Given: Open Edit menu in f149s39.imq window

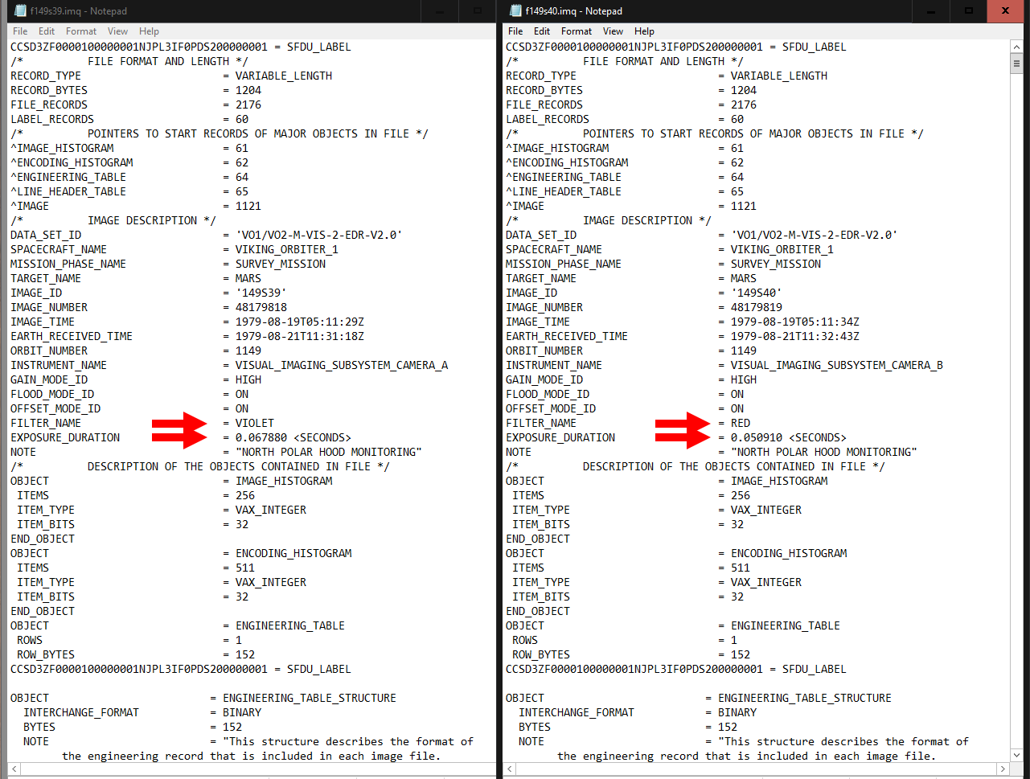Looking at the screenshot, I should point(47,31).
